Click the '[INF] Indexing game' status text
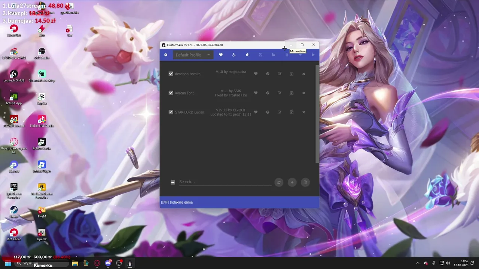The height and width of the screenshot is (269, 479). (x=177, y=202)
